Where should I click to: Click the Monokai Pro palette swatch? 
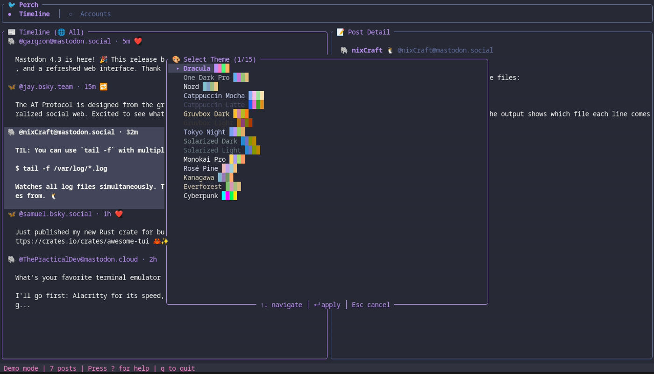tap(237, 159)
